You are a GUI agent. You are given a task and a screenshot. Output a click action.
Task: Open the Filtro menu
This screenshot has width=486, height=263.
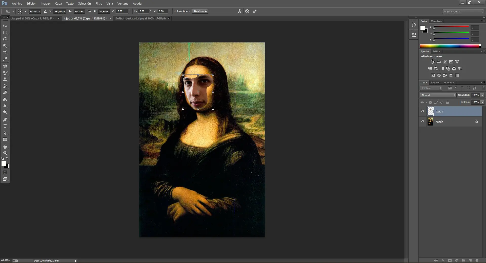(x=99, y=4)
